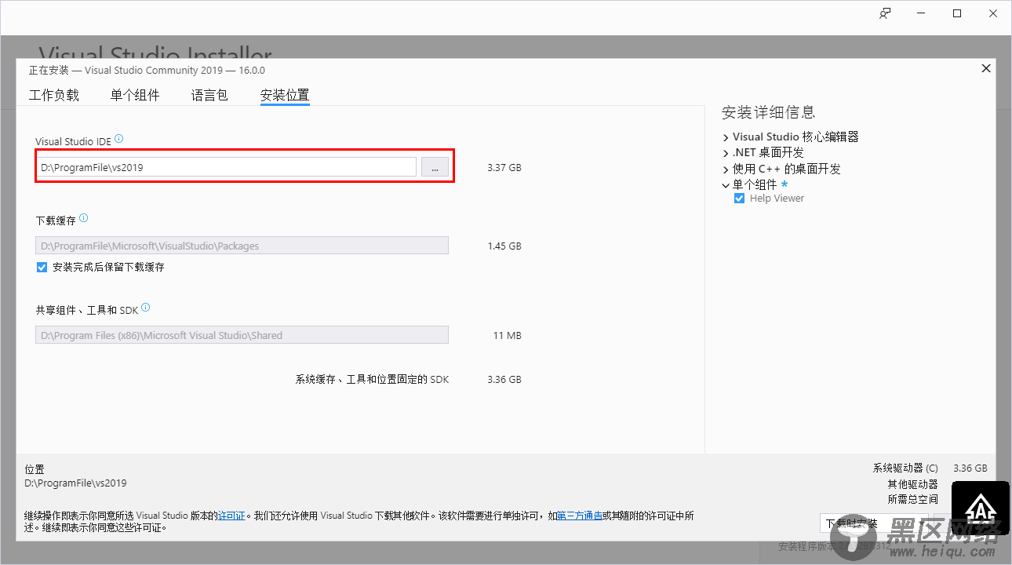Image resolution: width=1012 pixels, height=565 pixels.
Task: Click the 安装详细信息 heading
Action: (769, 112)
